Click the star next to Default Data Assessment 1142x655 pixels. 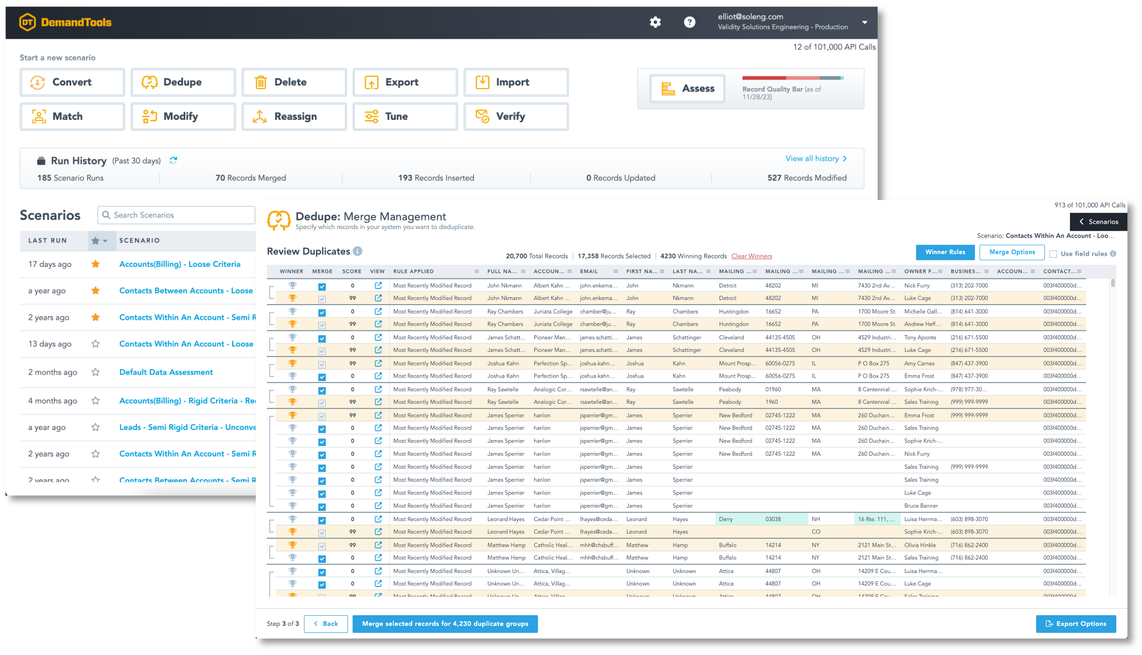(x=95, y=372)
